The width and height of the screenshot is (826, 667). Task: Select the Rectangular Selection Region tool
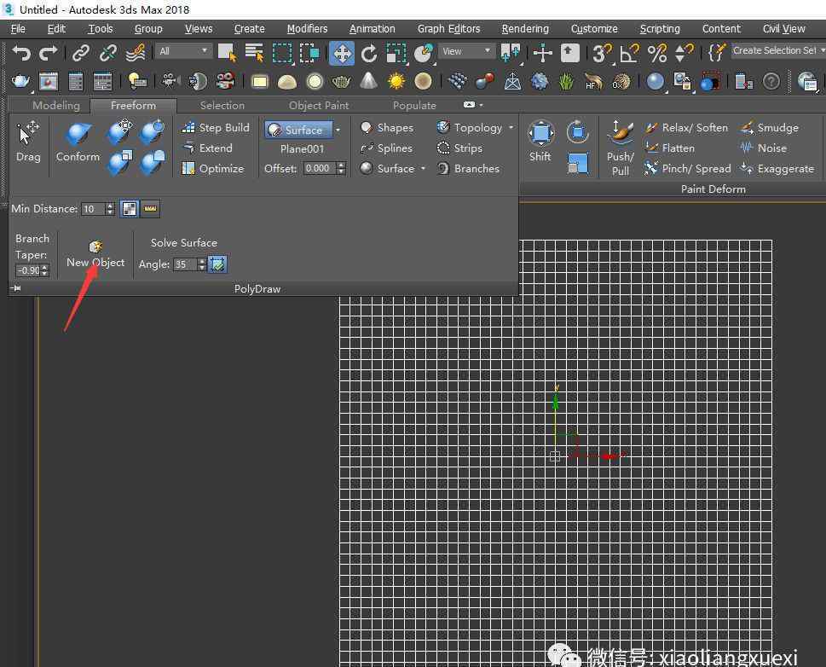(282, 53)
